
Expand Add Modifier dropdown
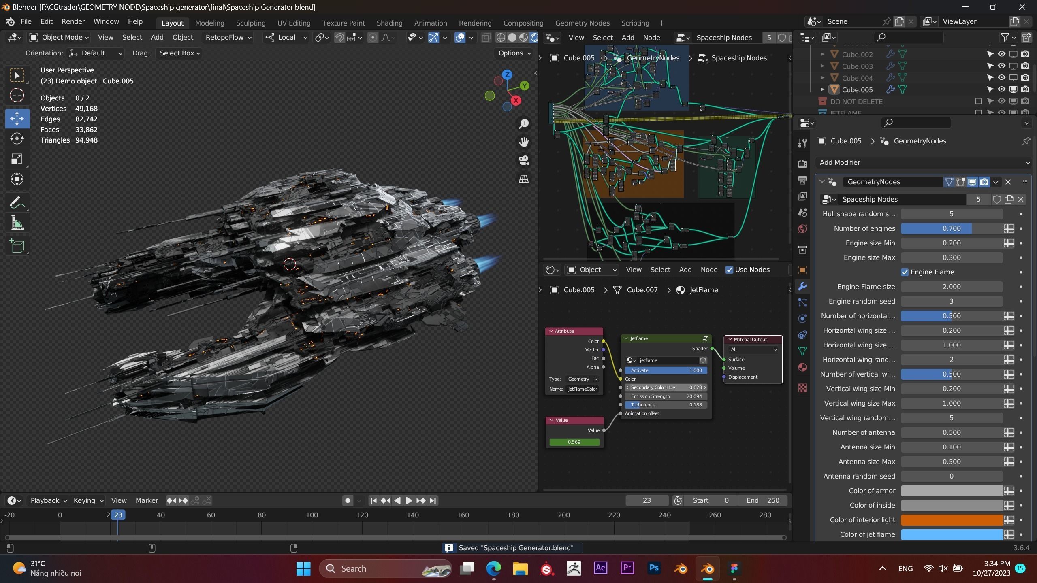click(923, 162)
